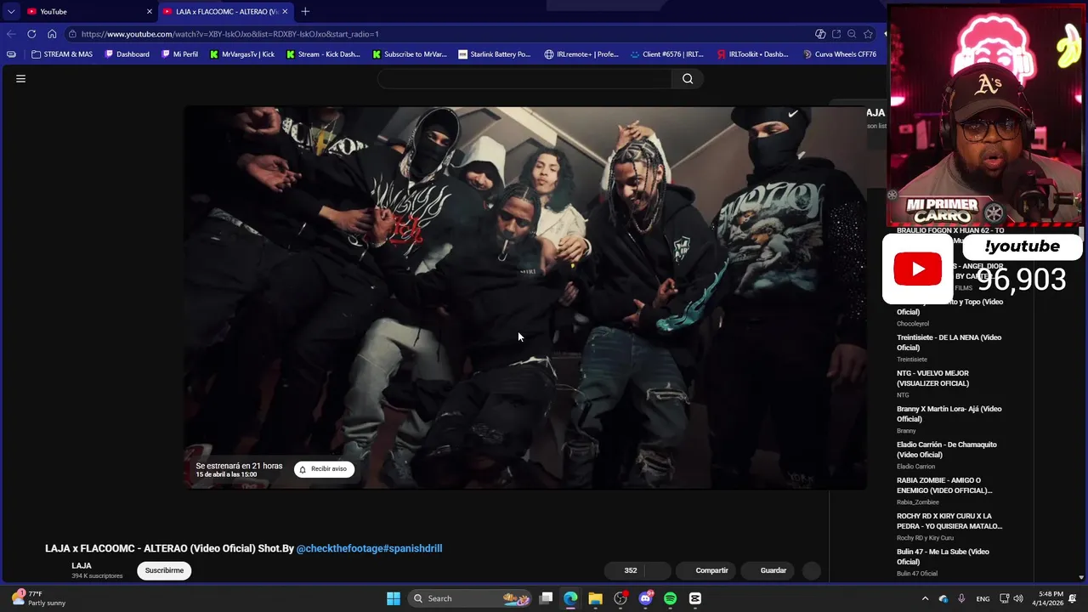Click the video premiere player area
1088x612 pixels.
(525, 297)
